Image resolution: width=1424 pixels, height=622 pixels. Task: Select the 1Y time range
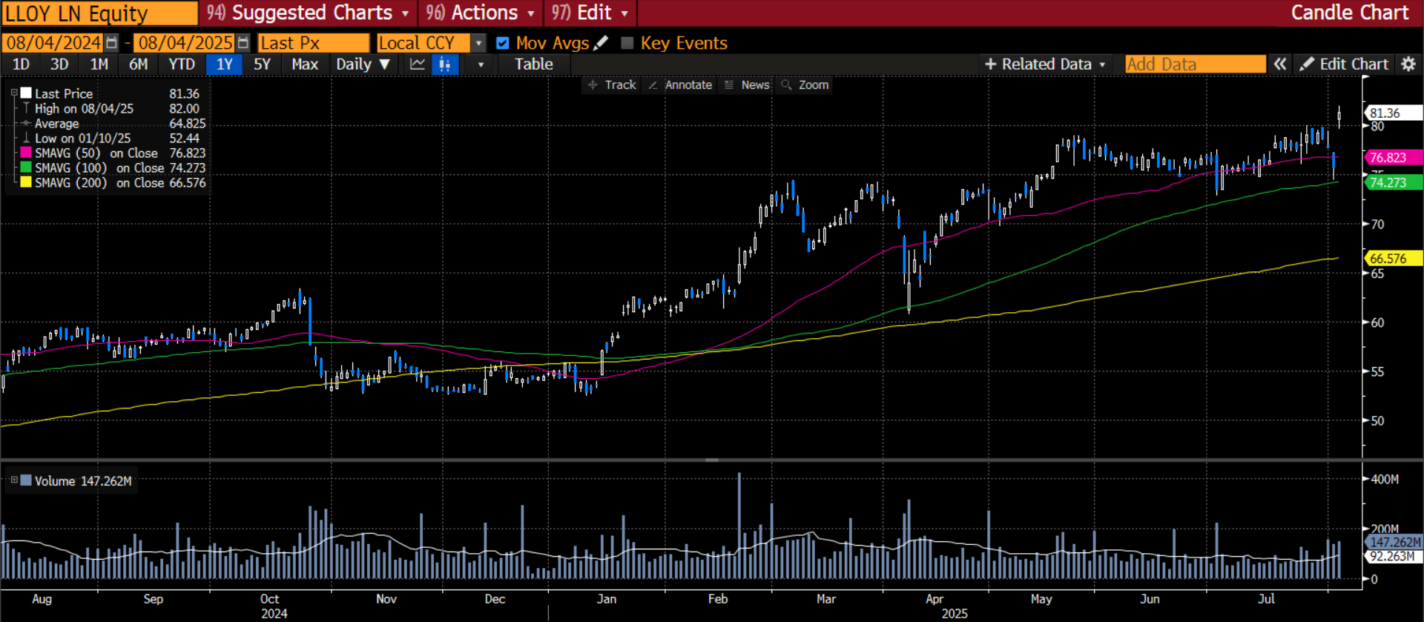[224, 64]
